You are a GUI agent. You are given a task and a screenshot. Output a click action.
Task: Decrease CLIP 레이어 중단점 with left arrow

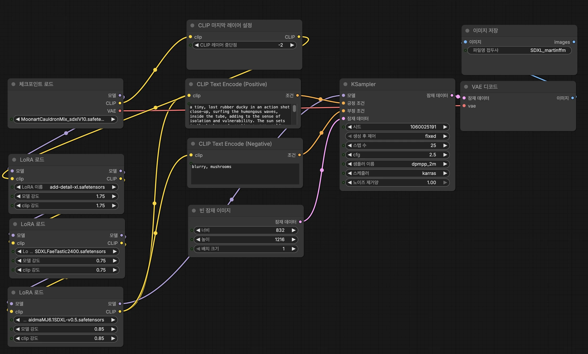(x=197, y=45)
